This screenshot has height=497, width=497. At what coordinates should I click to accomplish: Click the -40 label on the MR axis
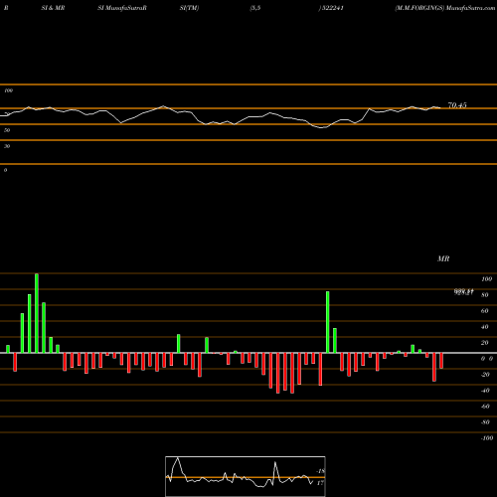click(485, 391)
